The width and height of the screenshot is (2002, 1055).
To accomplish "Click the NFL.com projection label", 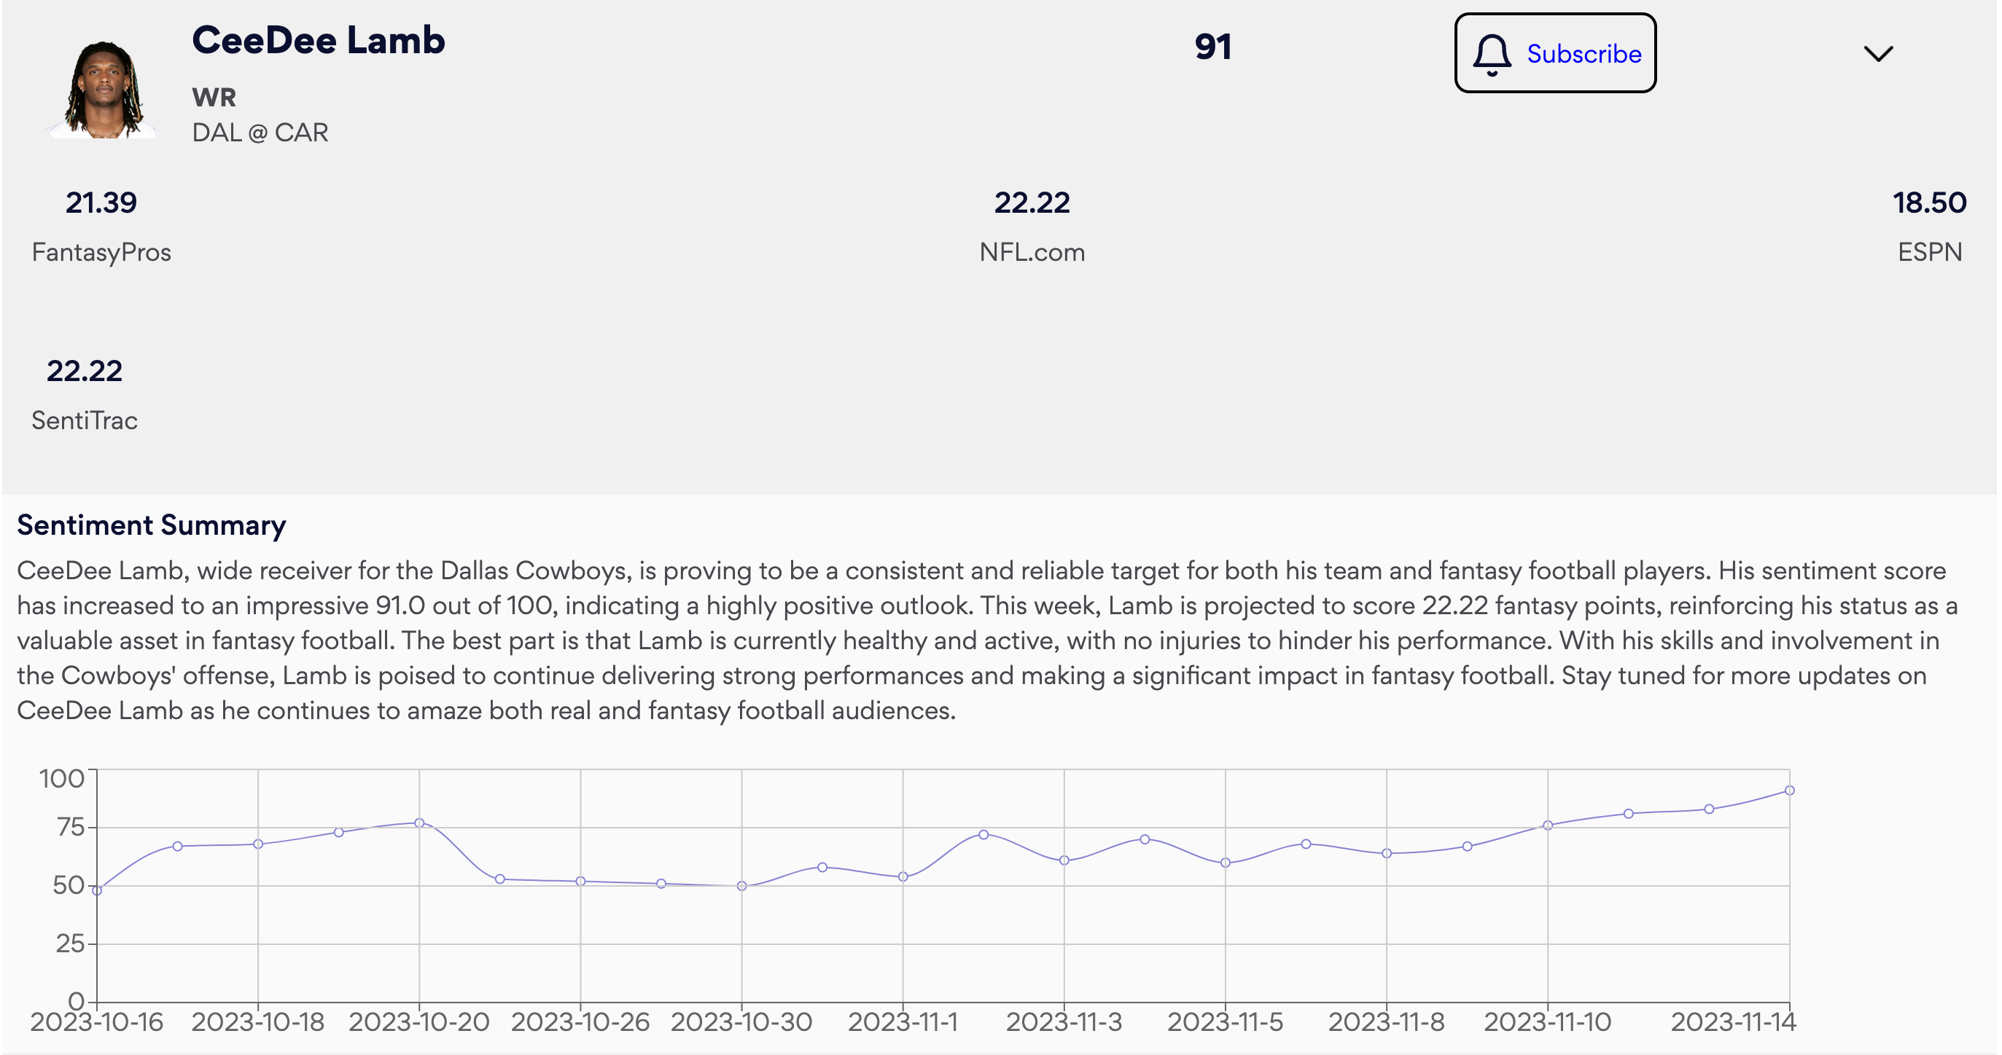I will [1032, 251].
